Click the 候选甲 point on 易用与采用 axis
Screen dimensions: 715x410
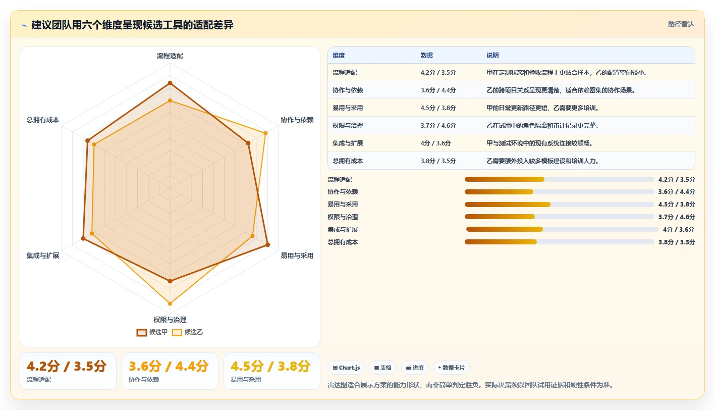[267, 245]
